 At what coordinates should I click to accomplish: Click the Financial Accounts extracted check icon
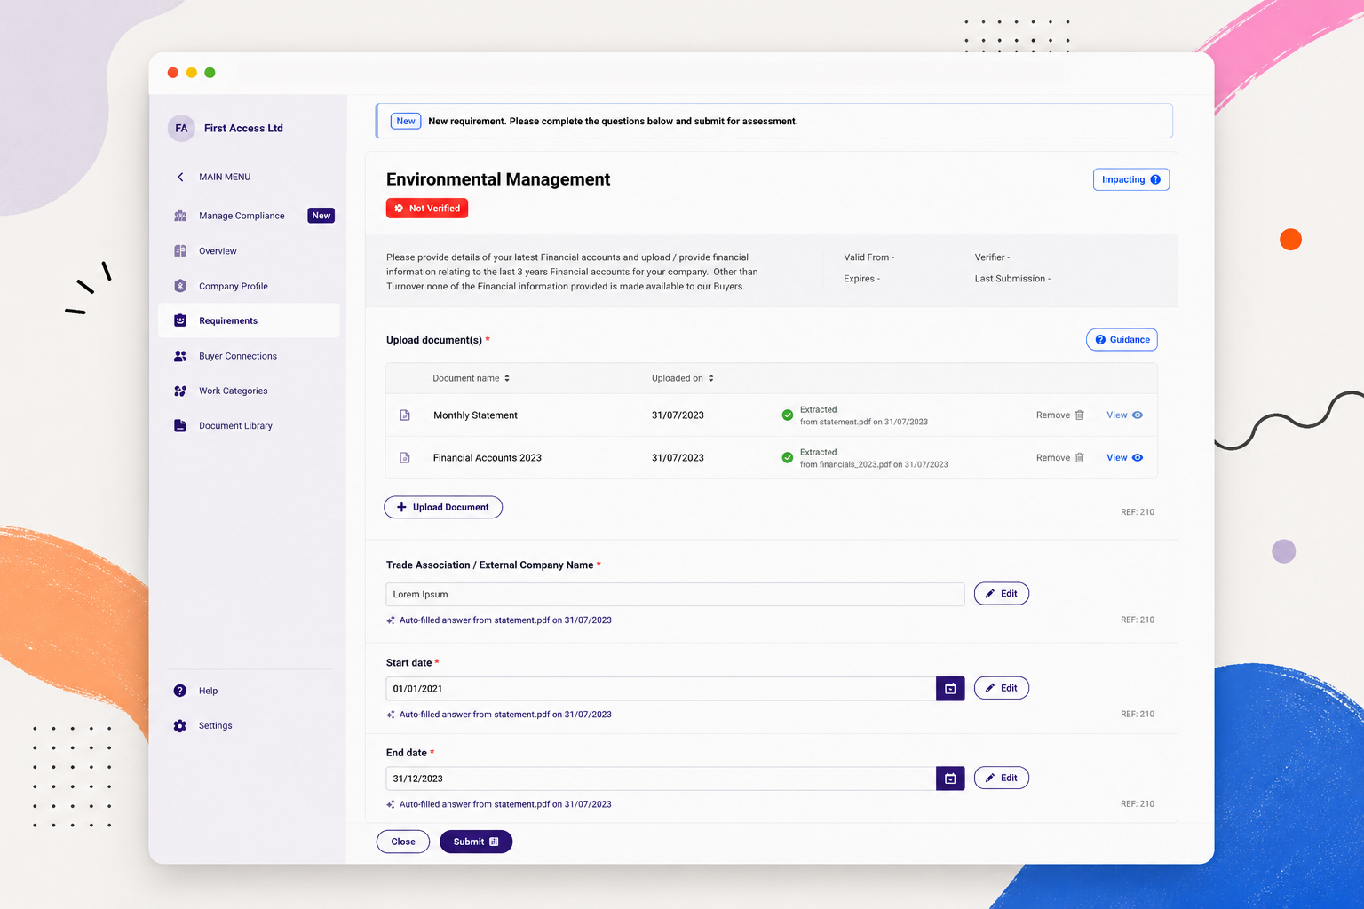point(788,458)
